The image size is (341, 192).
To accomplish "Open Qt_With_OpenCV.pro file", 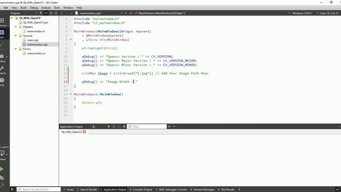I will click(x=36, y=22).
